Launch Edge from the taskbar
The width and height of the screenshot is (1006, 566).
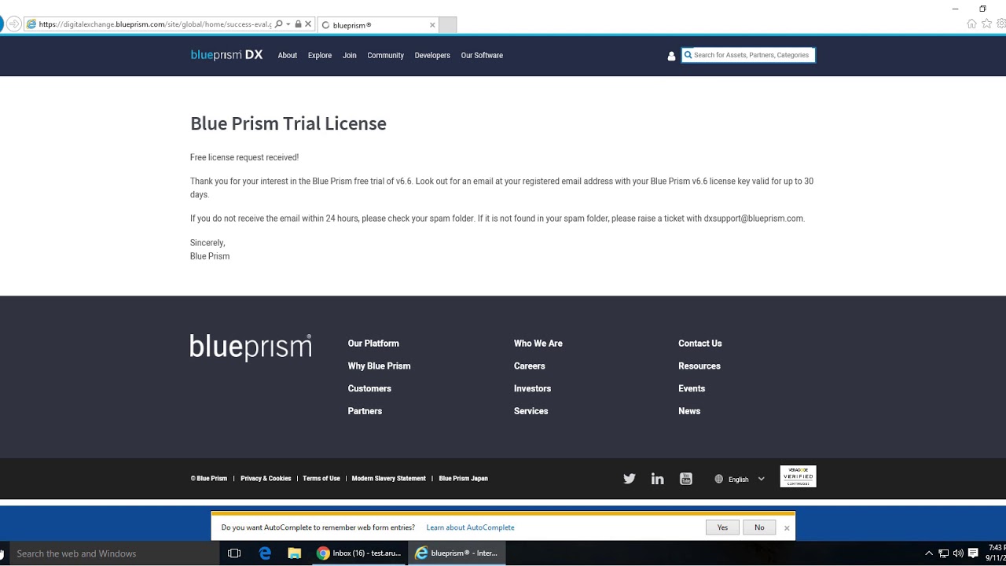coord(265,553)
